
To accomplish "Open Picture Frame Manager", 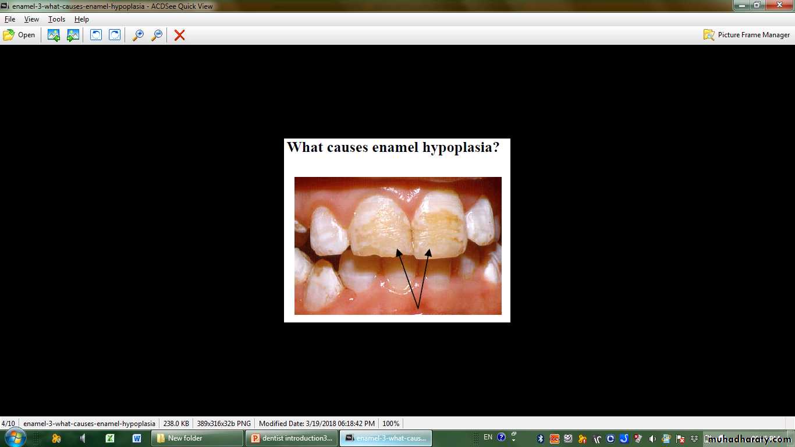I will pyautogui.click(x=747, y=35).
